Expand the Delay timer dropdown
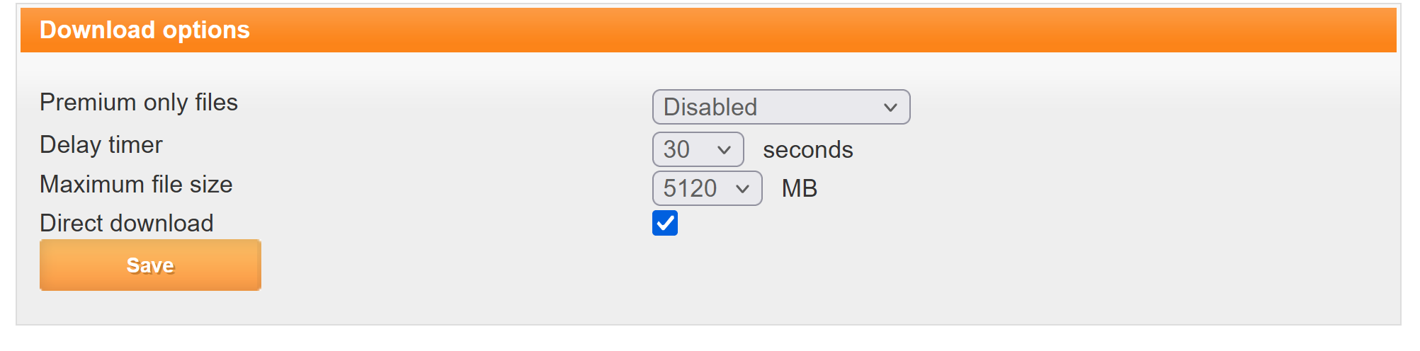The width and height of the screenshot is (1420, 351). point(698,149)
